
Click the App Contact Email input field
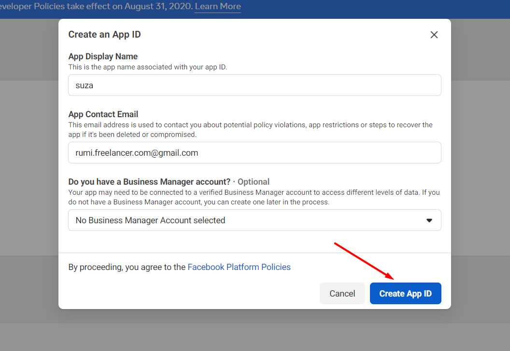[x=255, y=153]
